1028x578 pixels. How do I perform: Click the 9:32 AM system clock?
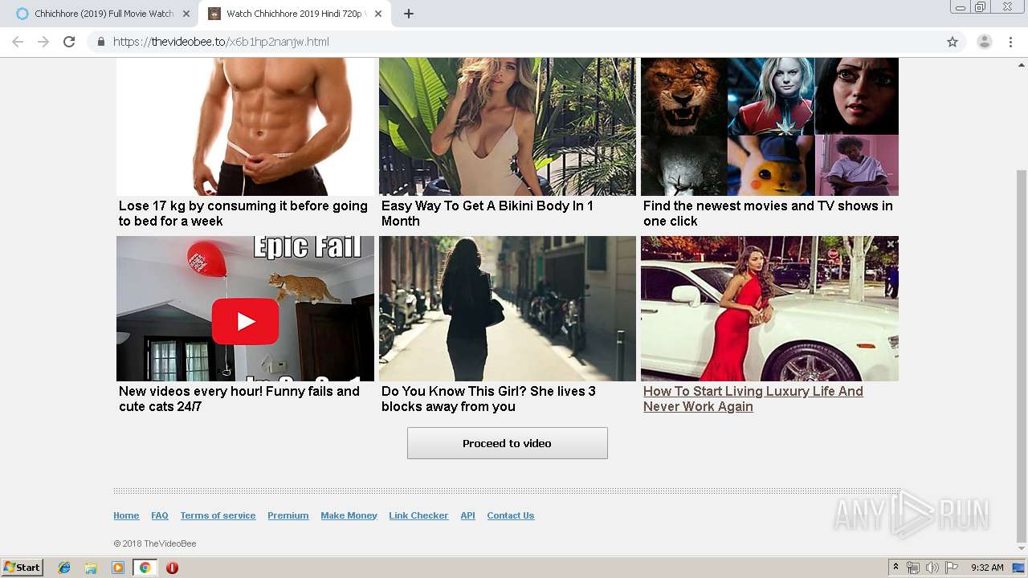coord(987,568)
